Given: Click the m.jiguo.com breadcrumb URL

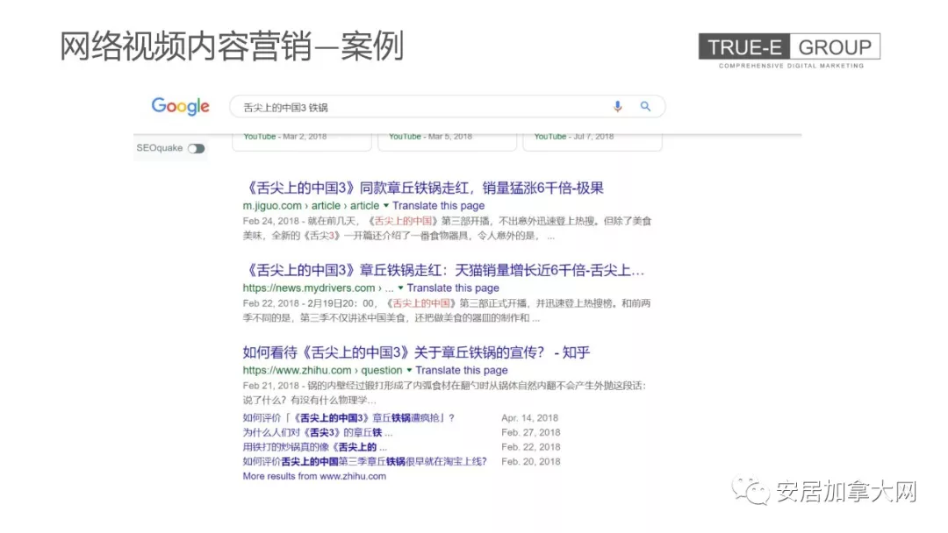Looking at the screenshot, I should tap(311, 206).
